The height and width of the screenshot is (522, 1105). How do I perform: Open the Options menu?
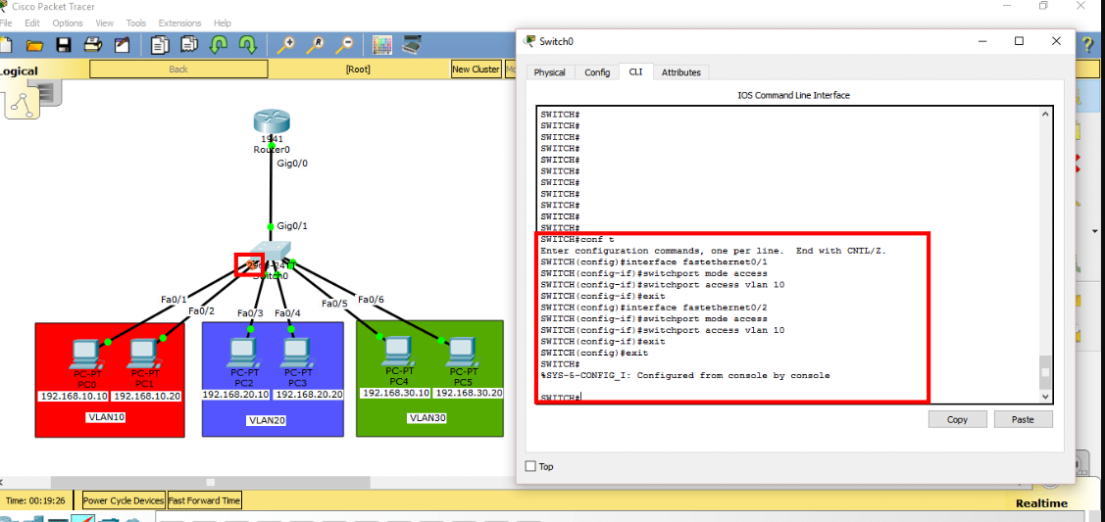(x=68, y=24)
